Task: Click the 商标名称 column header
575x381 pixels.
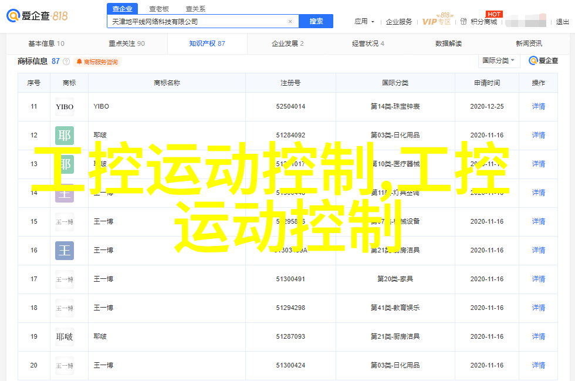Action: 167,83
